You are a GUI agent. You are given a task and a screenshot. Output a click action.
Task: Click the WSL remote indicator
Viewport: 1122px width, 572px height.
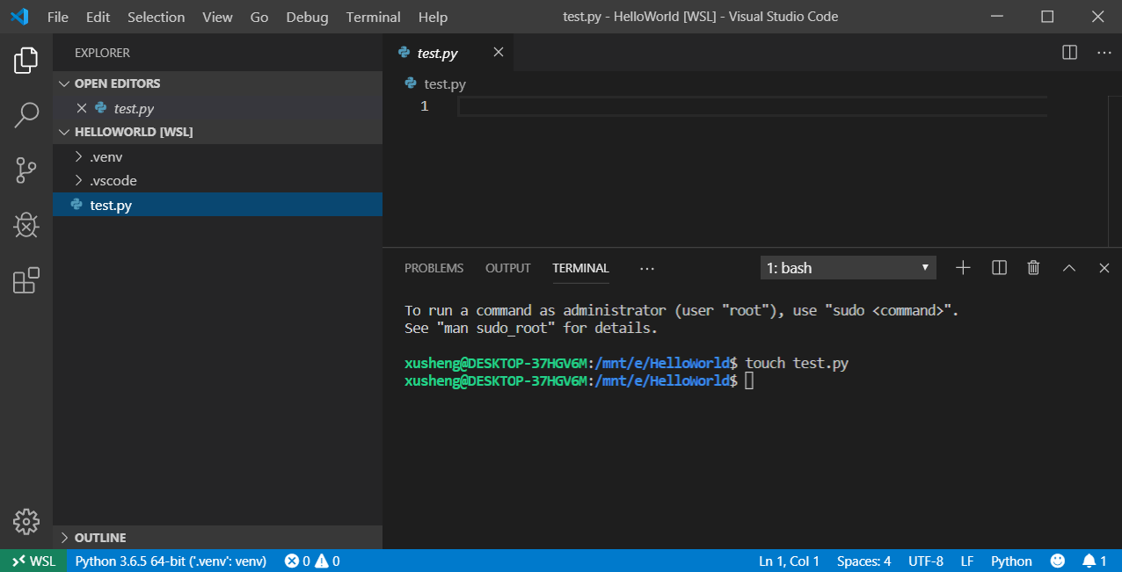click(33, 561)
